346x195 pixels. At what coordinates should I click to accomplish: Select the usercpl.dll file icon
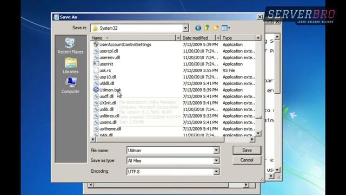click(x=96, y=51)
